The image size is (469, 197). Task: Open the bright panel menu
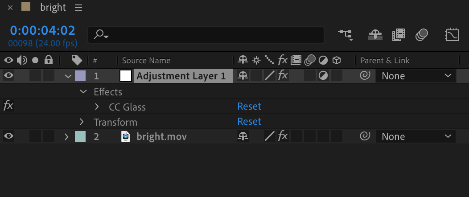[79, 8]
